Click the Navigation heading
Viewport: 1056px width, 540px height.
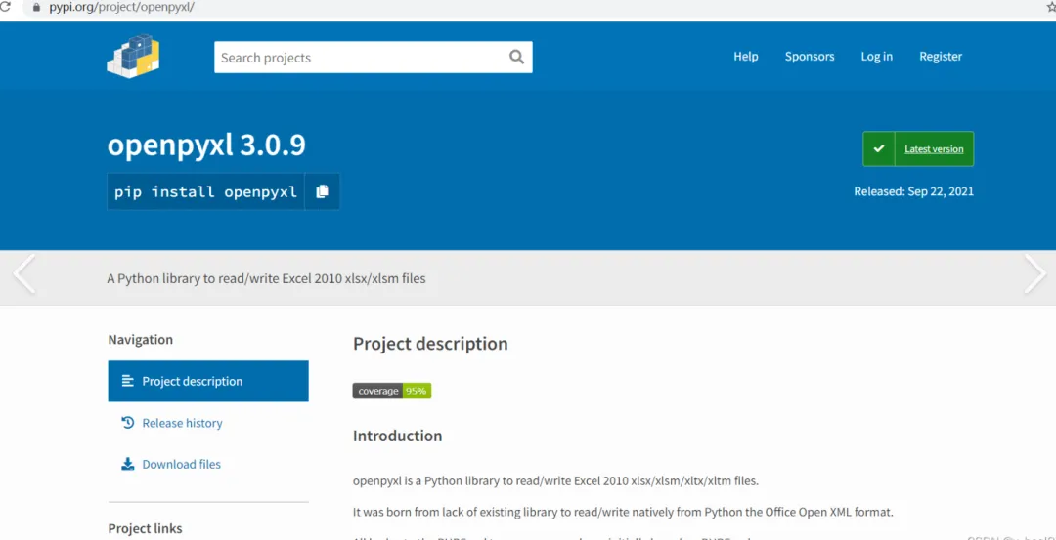pos(140,340)
